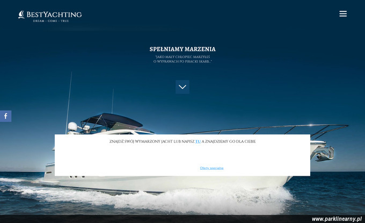Click the yacht hull portholes
Viewport: 365px width, 223px height.
point(77,177)
